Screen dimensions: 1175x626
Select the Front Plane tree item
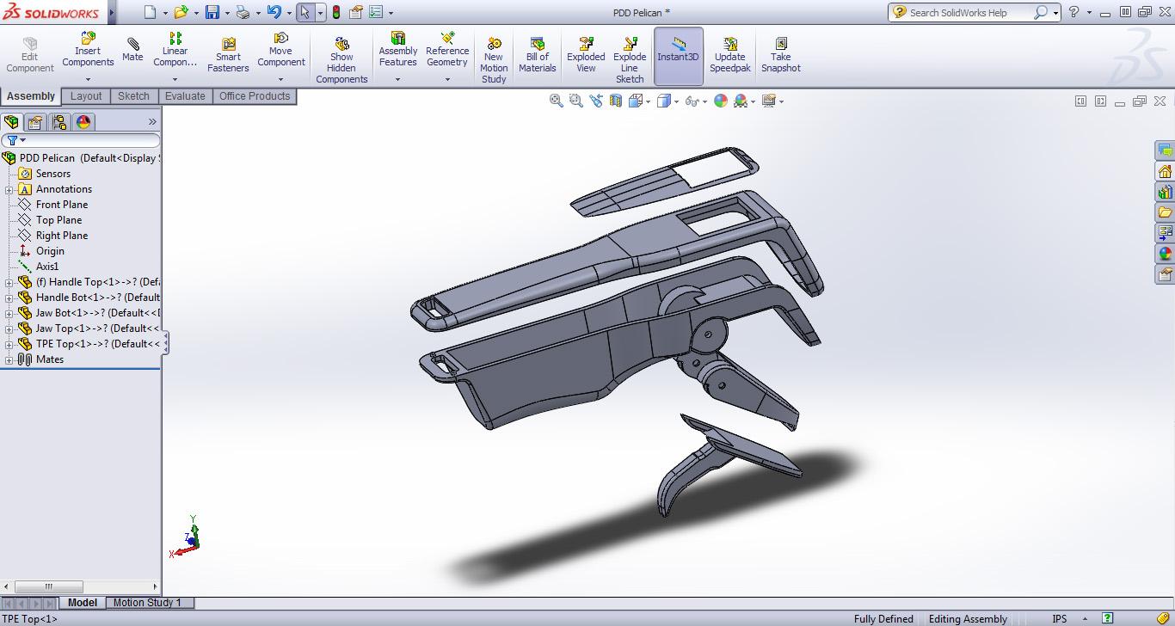pyautogui.click(x=61, y=205)
